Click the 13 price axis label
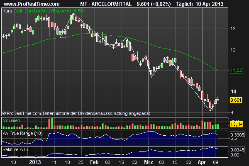This screenshot has height=166, width=249. 233,29
